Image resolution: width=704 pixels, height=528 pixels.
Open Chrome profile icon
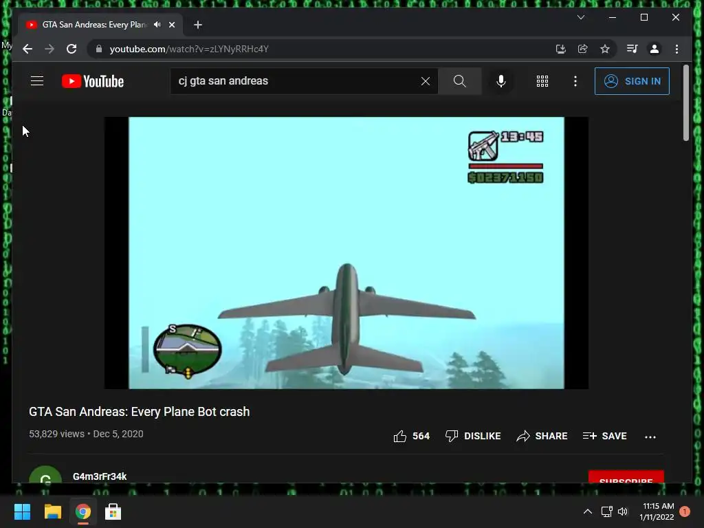click(654, 49)
